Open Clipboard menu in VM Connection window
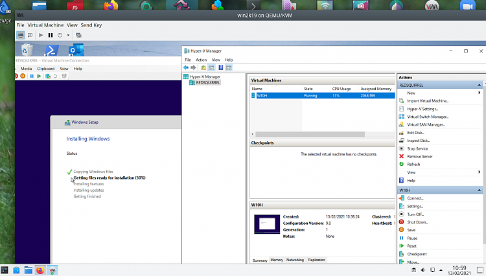 [x=46, y=69]
